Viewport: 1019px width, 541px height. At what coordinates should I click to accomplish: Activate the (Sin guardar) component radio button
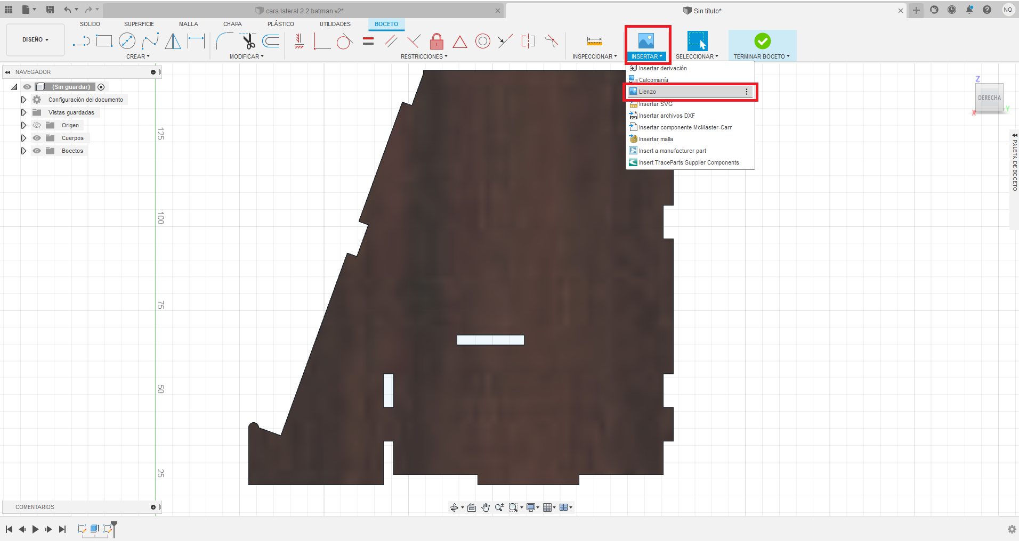point(101,87)
